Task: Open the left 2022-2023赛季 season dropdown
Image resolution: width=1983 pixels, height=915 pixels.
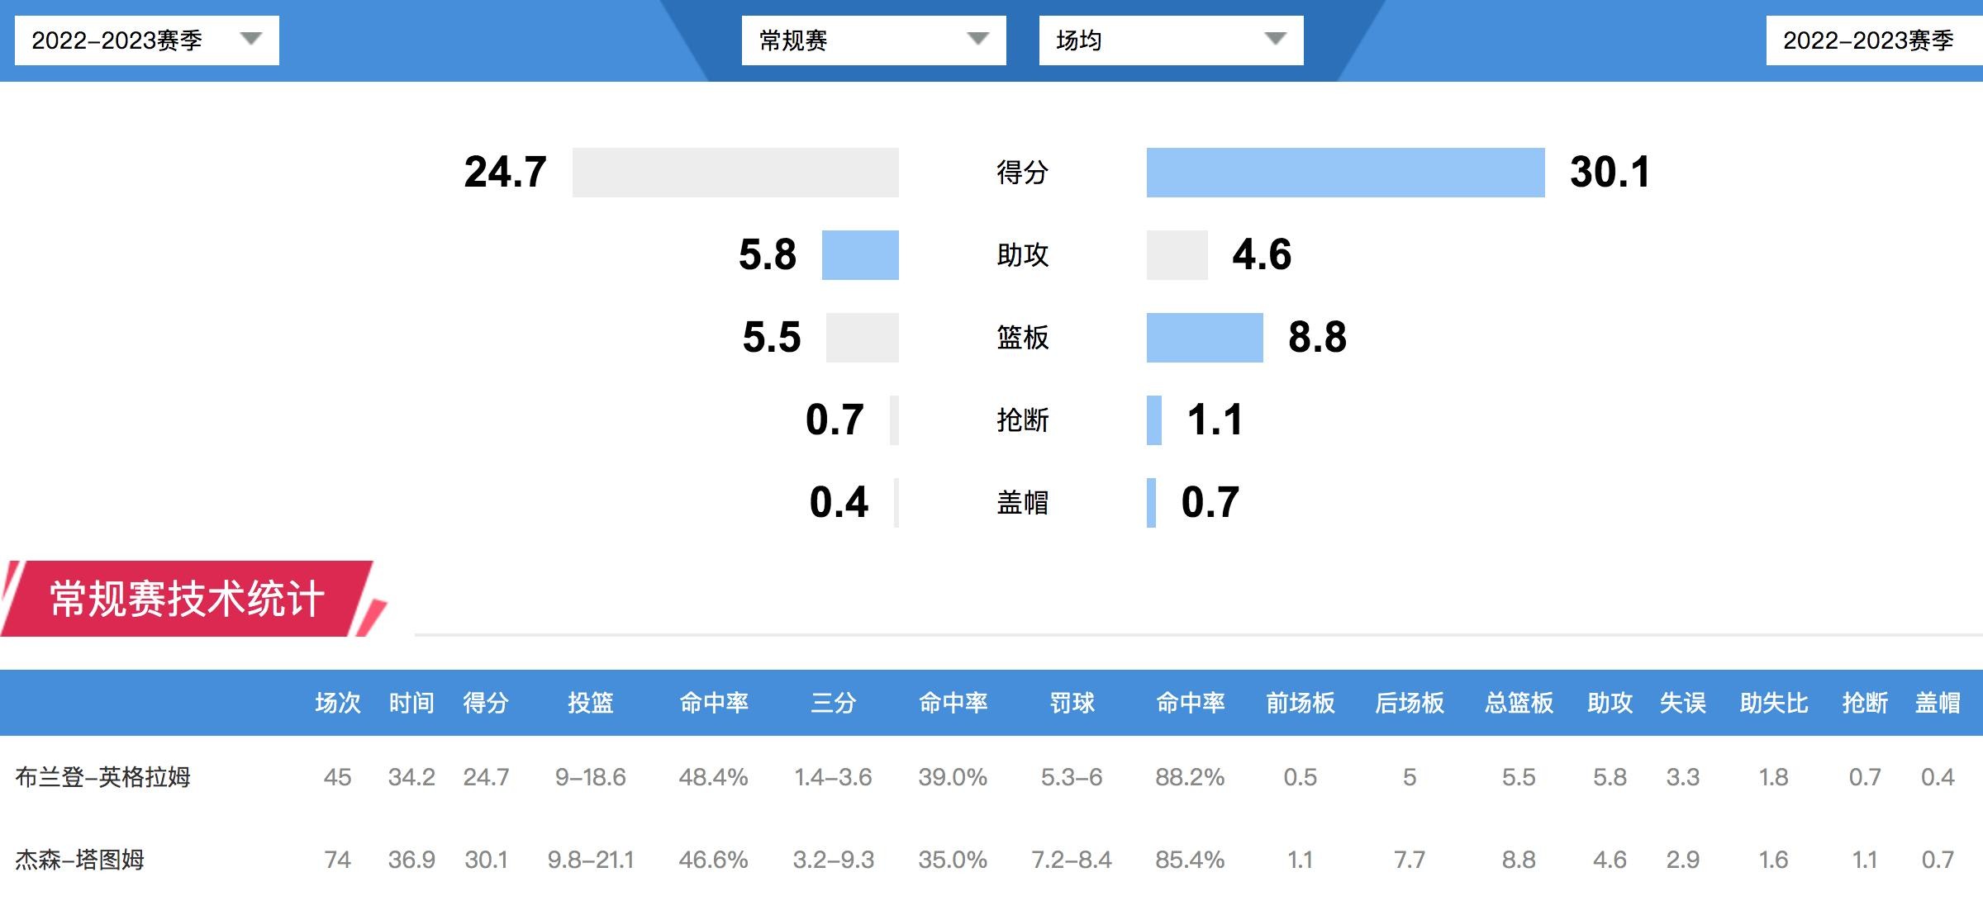Action: pos(146,40)
